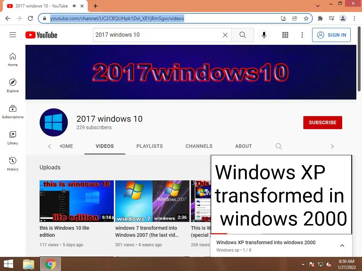
Task: Click the miniplayer red progress bar
Action: tap(219, 234)
